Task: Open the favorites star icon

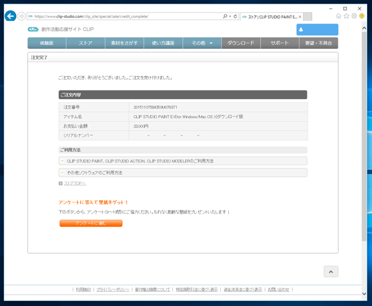Action: (x=347, y=16)
